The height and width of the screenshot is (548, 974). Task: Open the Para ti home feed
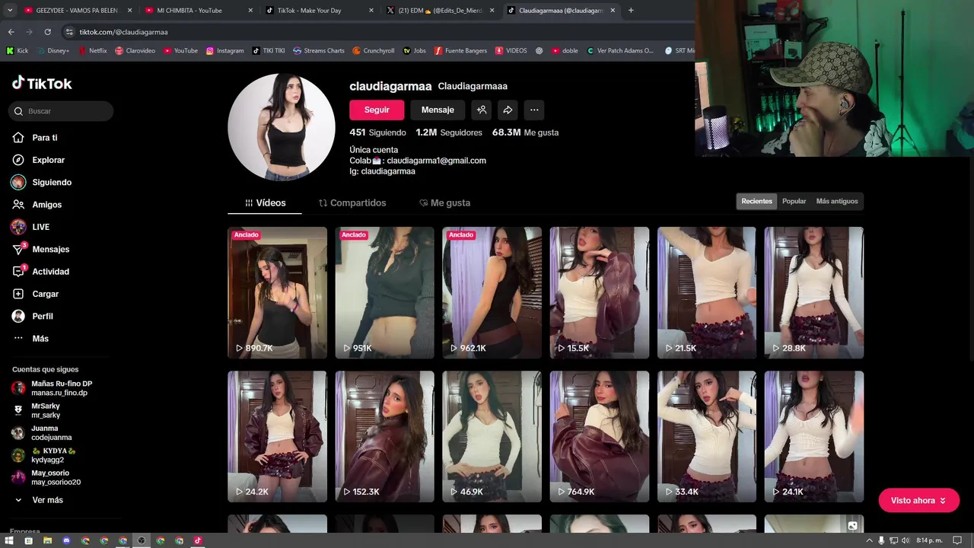(x=35, y=138)
